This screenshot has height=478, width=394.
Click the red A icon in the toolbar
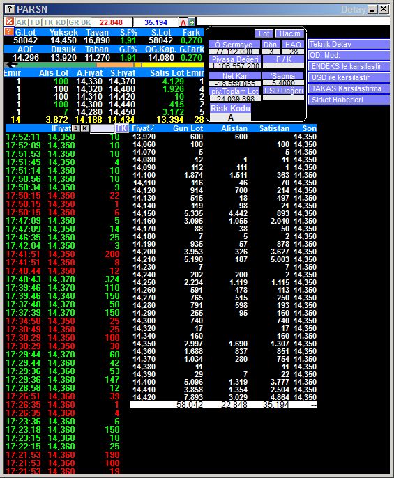[x=183, y=22]
